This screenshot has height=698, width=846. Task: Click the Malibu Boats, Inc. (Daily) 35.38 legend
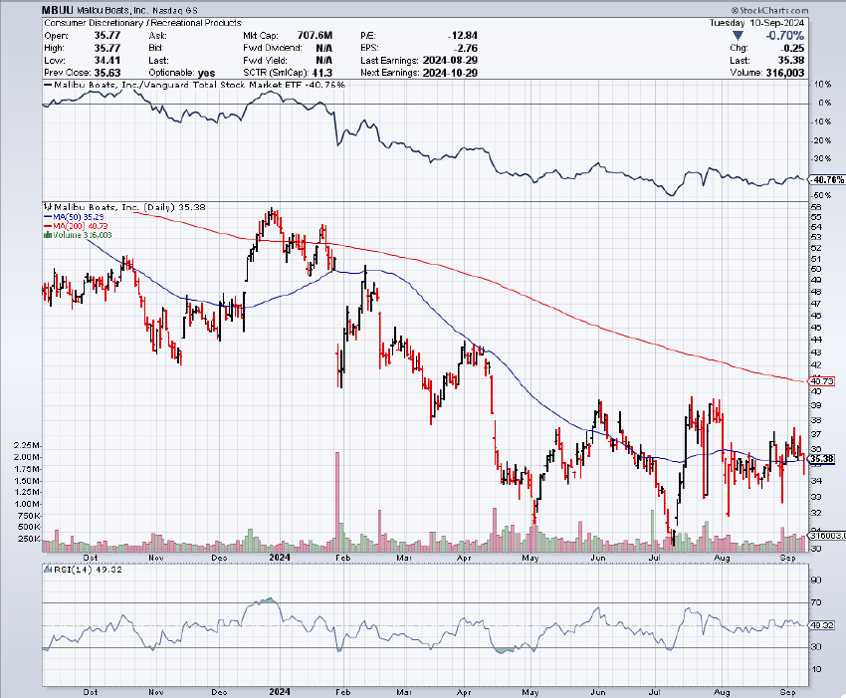[x=124, y=207]
